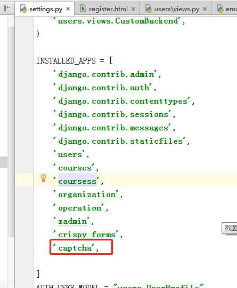The height and width of the screenshot is (288, 237).
Task: Click 'django.contrib.auth' line
Action: point(104,88)
